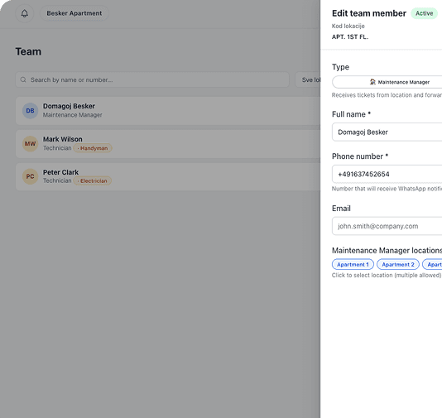Screen dimensions: 442x418
Task: Click the Team page heading
Action: [28, 52]
